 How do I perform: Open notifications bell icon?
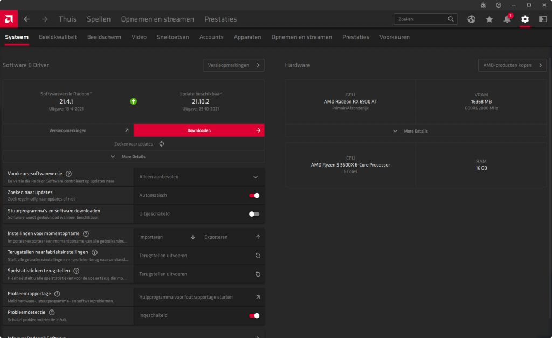tap(507, 19)
